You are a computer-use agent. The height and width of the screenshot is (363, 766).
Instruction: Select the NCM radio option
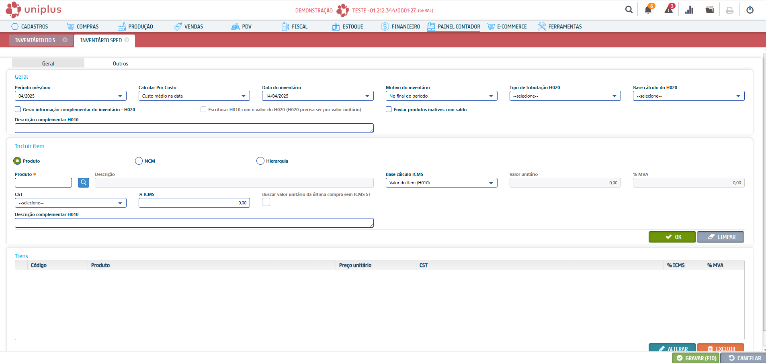(139, 161)
